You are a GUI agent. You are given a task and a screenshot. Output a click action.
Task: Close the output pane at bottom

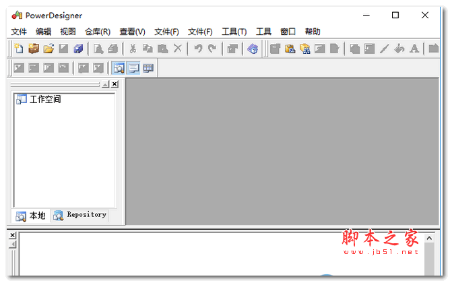click(x=12, y=235)
